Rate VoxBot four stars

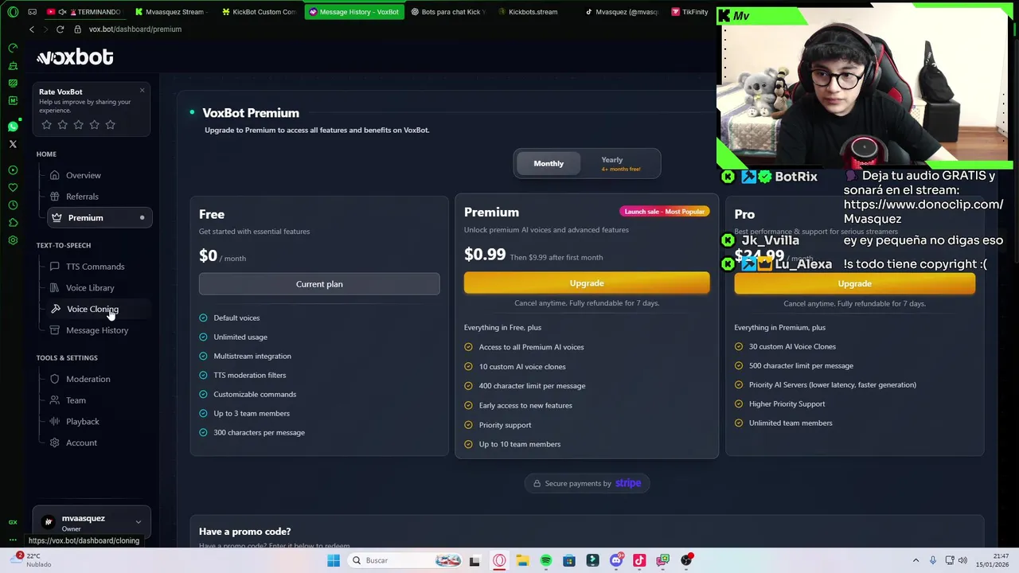(94, 125)
